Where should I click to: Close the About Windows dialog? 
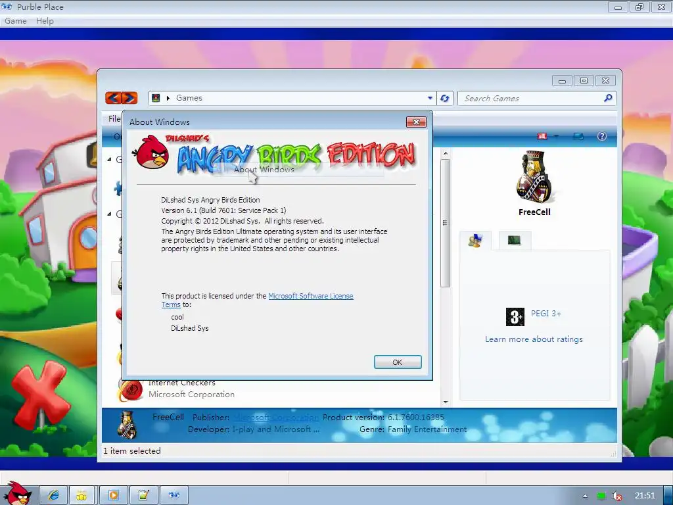tap(416, 122)
